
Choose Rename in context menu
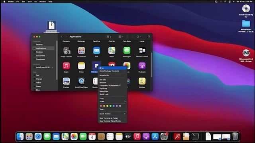coord(112,83)
